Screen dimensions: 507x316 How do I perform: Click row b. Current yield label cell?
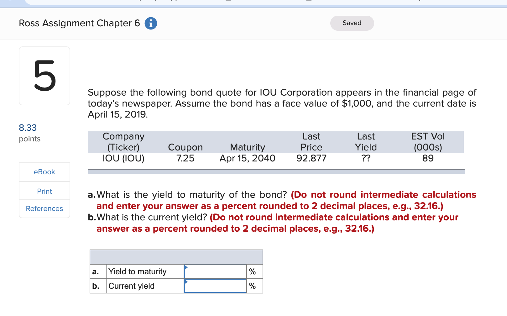coord(132,286)
